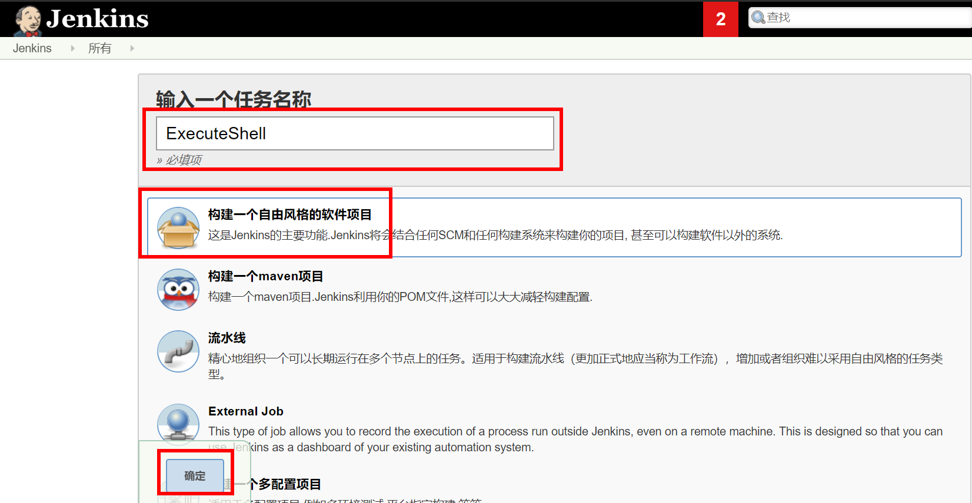Click the maven description mentioning POM文件
This screenshot has width=972, height=503.
pos(400,297)
